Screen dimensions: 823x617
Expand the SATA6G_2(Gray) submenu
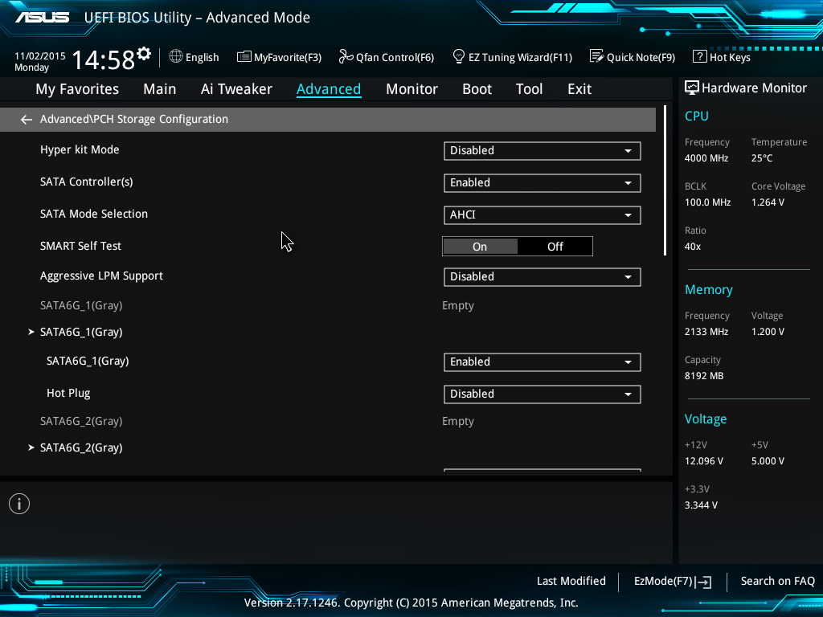coord(80,447)
